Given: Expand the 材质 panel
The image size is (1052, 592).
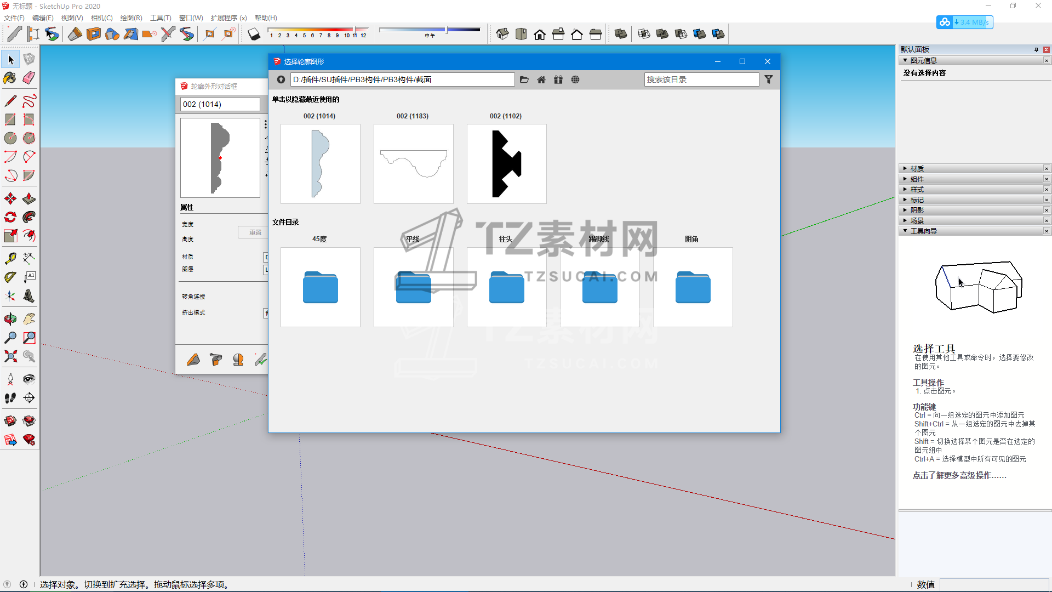Looking at the screenshot, I should pos(917,169).
